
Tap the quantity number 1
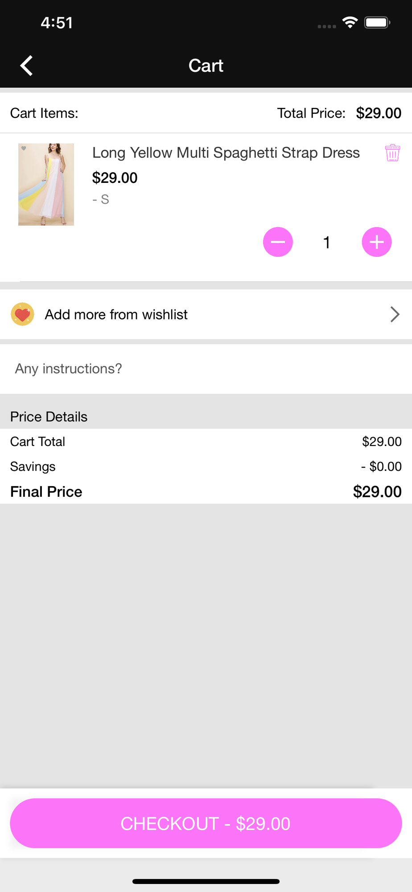[327, 242]
